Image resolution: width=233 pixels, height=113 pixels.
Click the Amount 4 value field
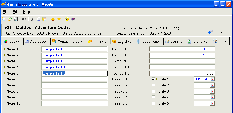[182, 67]
